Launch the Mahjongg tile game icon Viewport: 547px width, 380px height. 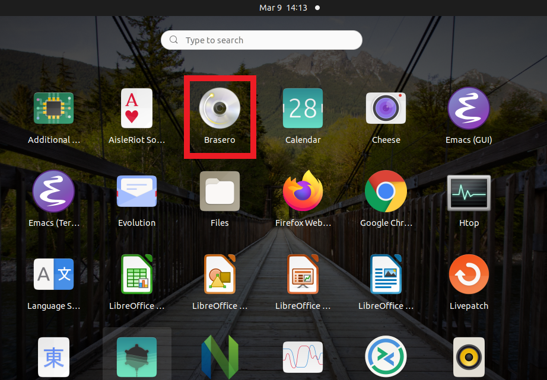click(x=54, y=357)
